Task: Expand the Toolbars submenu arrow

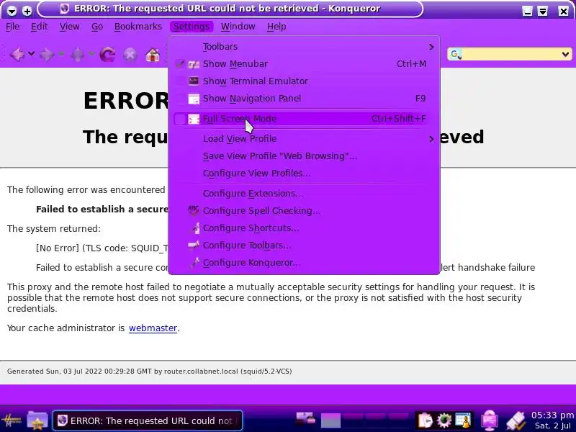Action: click(x=431, y=47)
